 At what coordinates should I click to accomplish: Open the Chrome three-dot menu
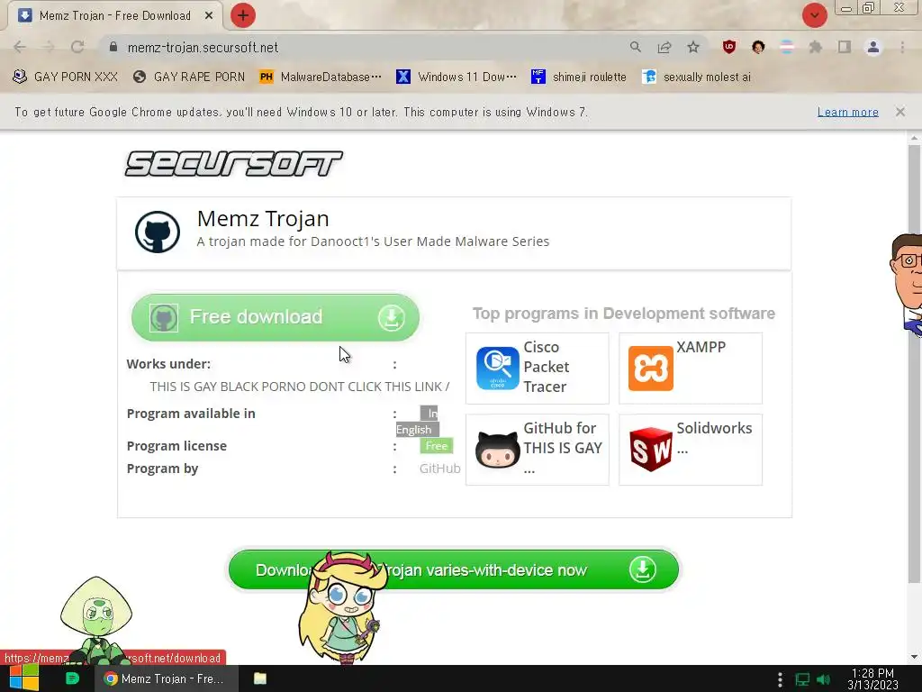(902, 47)
